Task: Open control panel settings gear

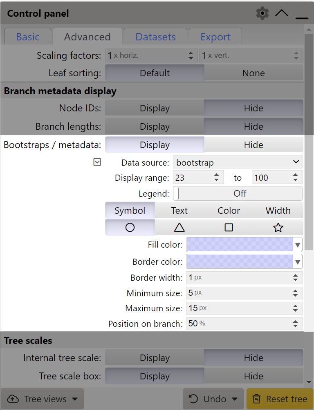Action: pos(262,13)
